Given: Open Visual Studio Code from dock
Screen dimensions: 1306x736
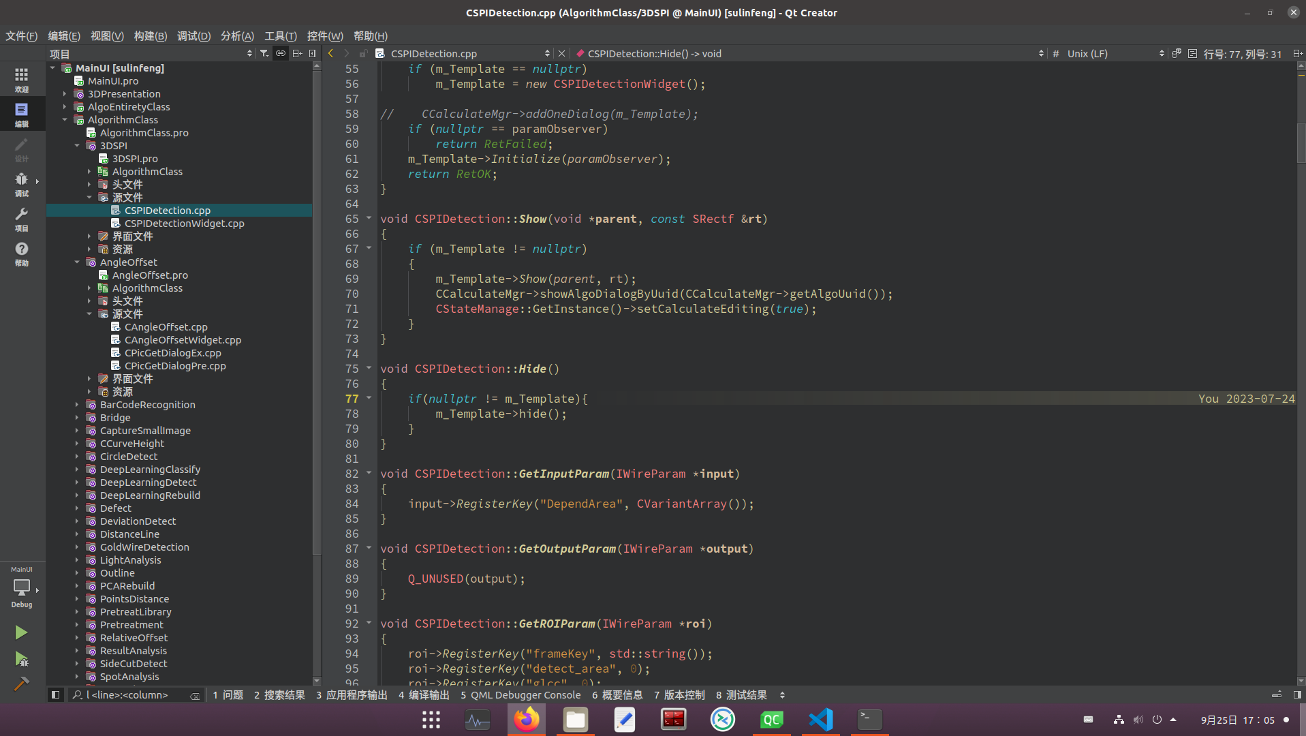Looking at the screenshot, I should (x=820, y=720).
